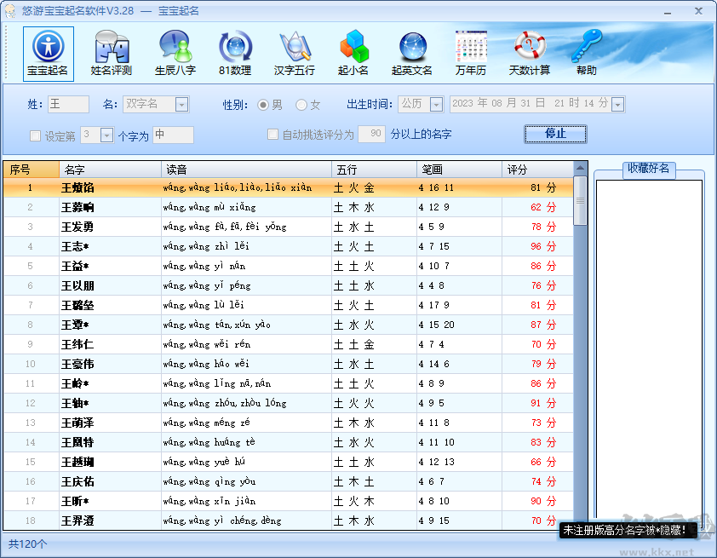Select the 宝宝起名 tool
This screenshot has width=717, height=558.
pos(49,53)
